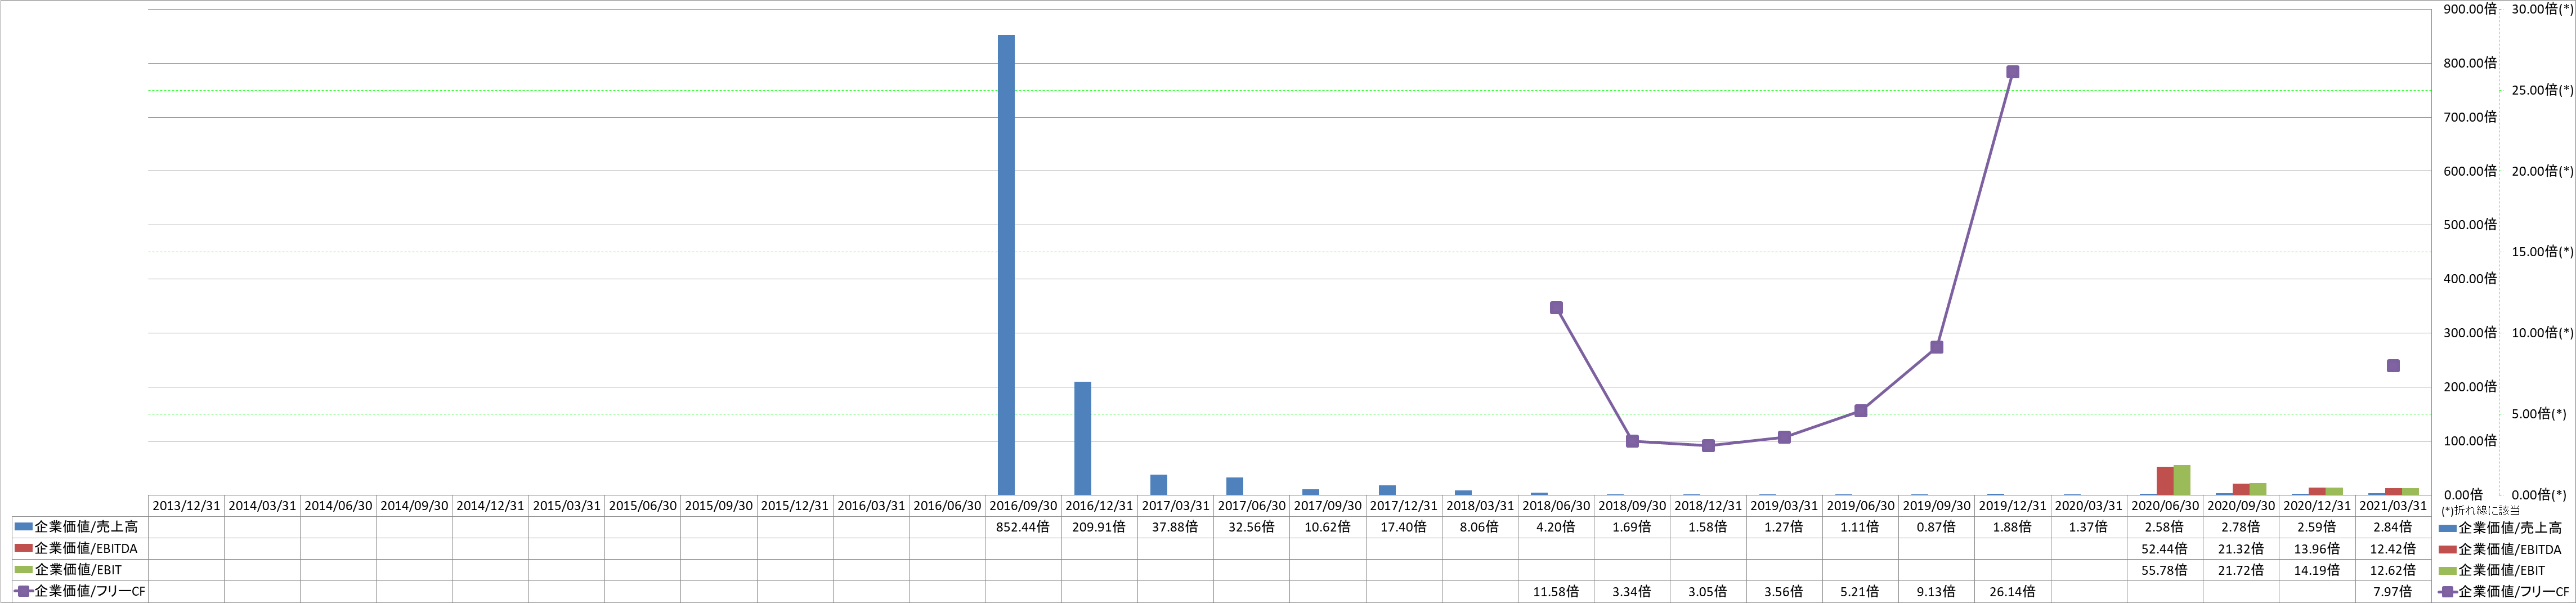Screen dimensions: 2576x603
Task: Select the 500.00倍 axis label
Action: coord(2470,225)
